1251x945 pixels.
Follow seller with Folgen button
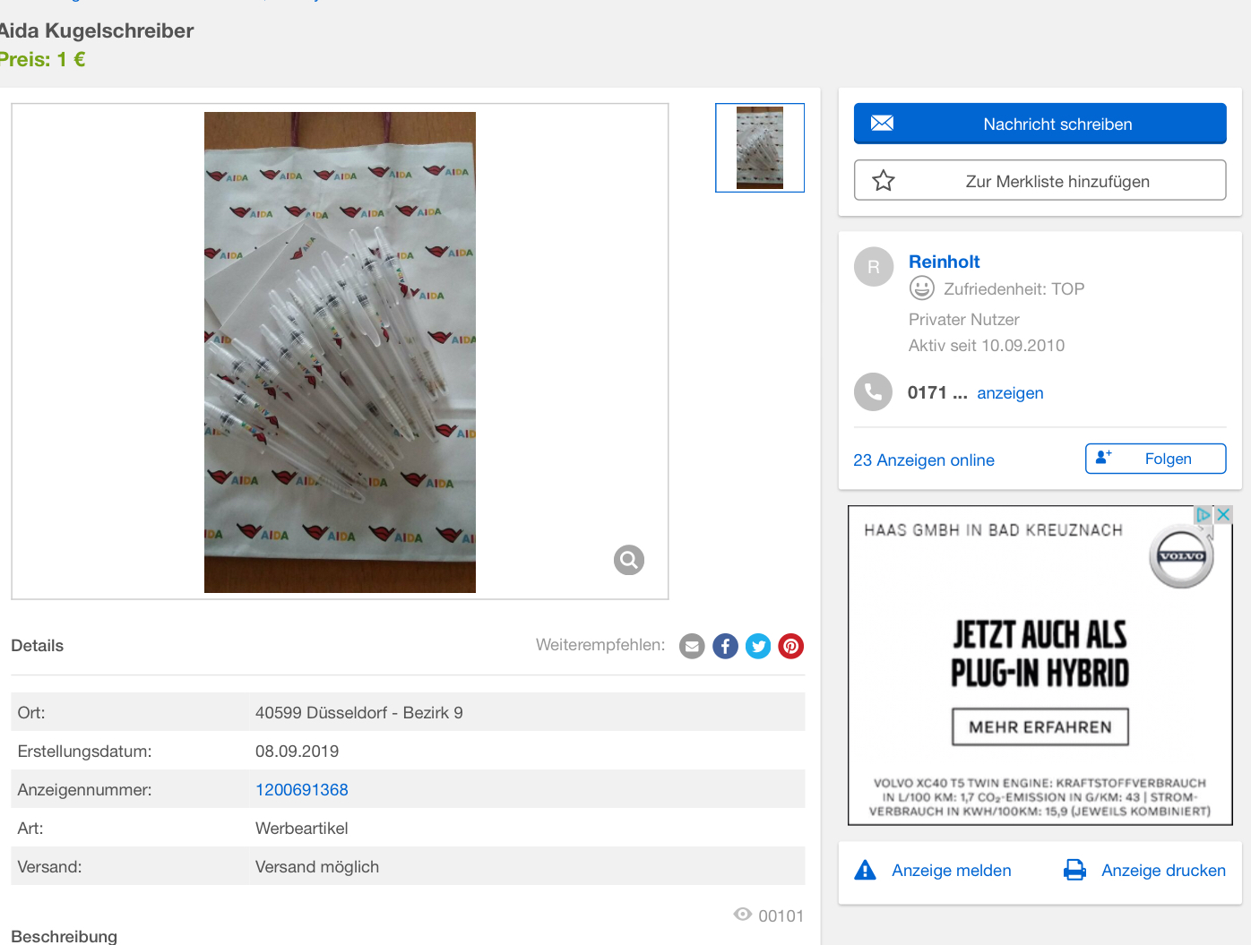(1155, 459)
